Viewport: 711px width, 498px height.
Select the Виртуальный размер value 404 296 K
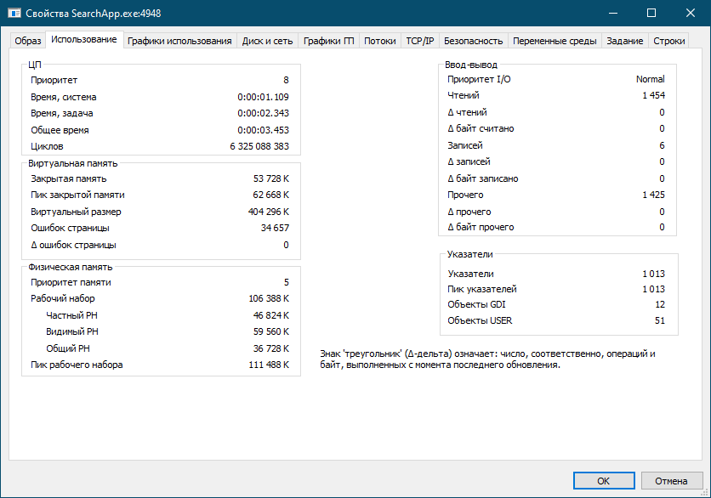point(269,212)
